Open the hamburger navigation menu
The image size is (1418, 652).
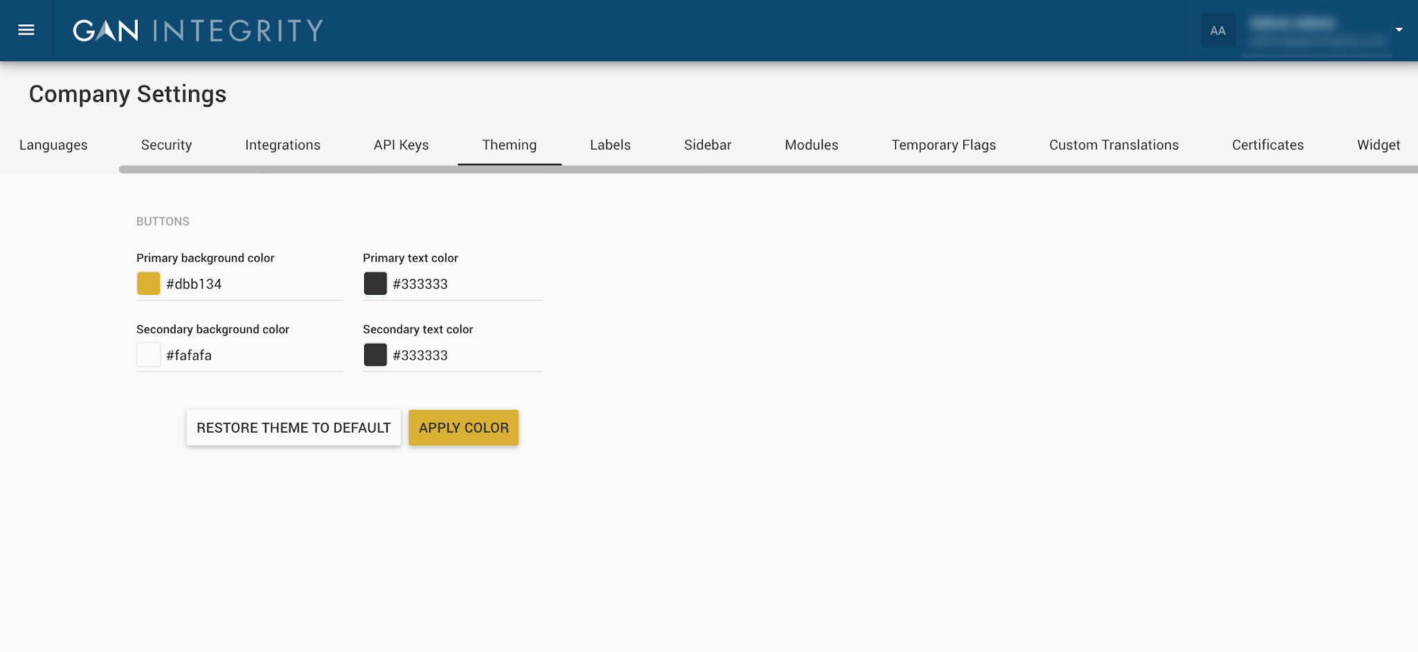26,30
